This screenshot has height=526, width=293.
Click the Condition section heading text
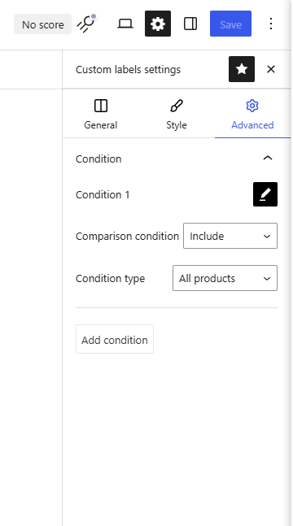point(98,159)
